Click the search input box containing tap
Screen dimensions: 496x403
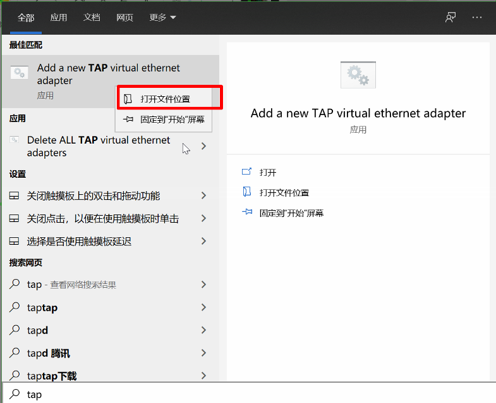[x=253, y=394]
